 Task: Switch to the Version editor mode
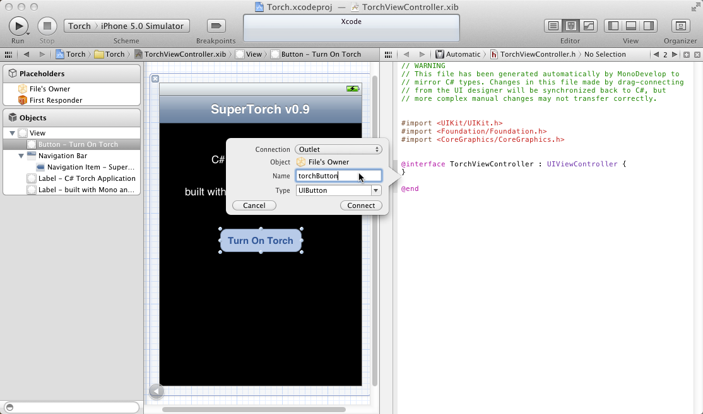point(588,26)
